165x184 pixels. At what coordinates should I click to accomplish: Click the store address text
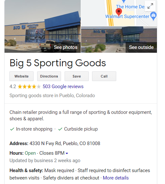pos(65,143)
